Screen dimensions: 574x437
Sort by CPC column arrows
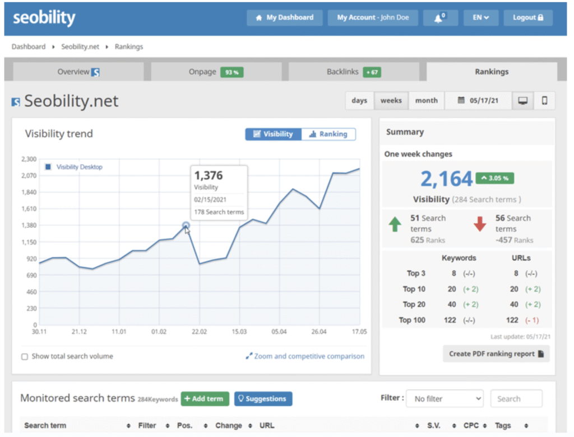pyautogui.click(x=485, y=426)
